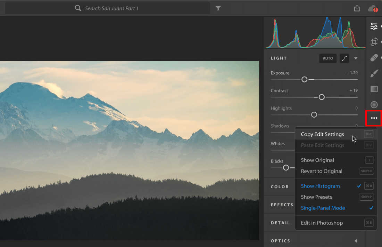The height and width of the screenshot is (247, 382).
Task: Click the Exposure slider handle
Action: point(305,80)
